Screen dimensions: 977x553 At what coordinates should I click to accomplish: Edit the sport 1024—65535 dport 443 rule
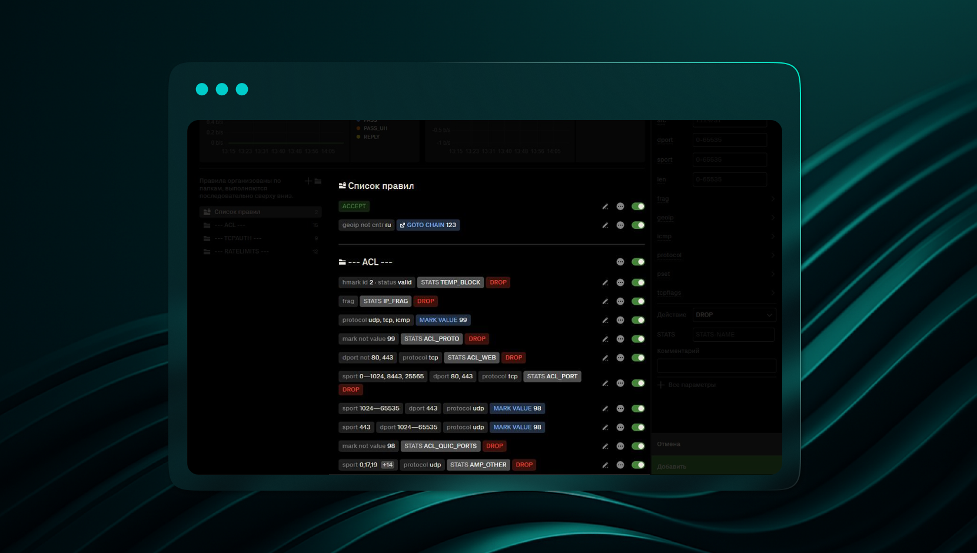[605, 408]
